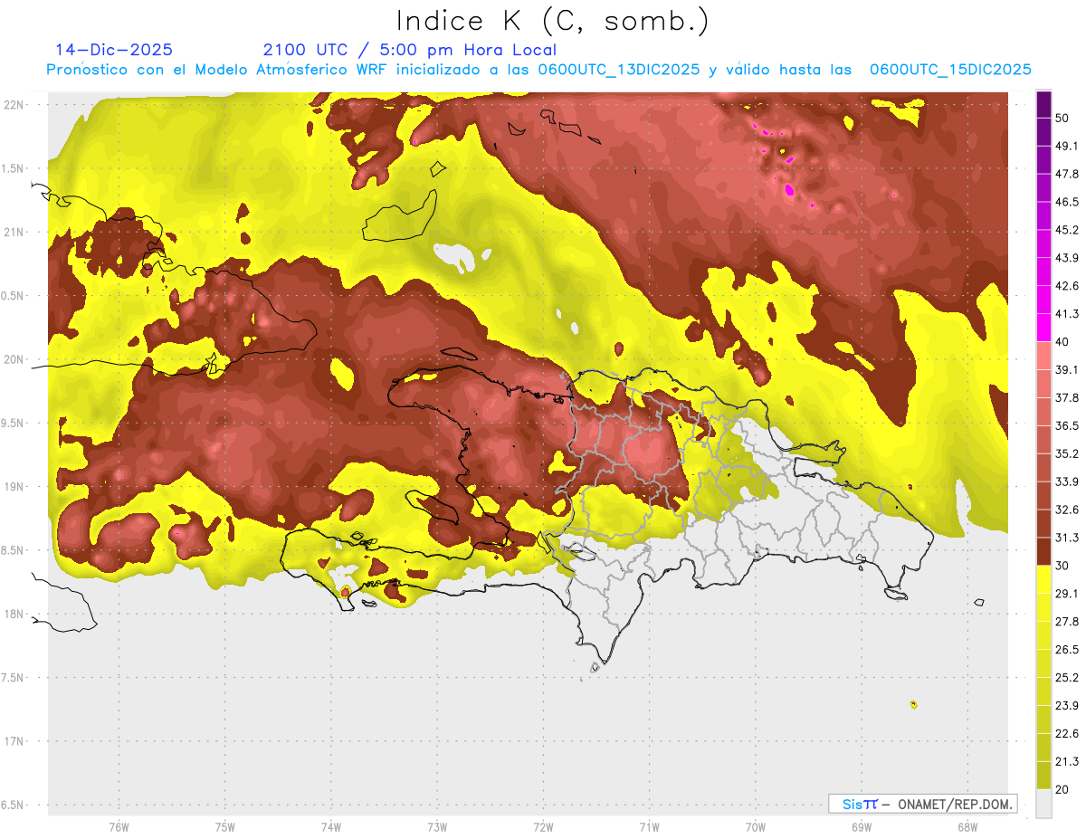Click the longitude label "75W"
The width and height of the screenshot is (1086, 839).
coord(224,826)
